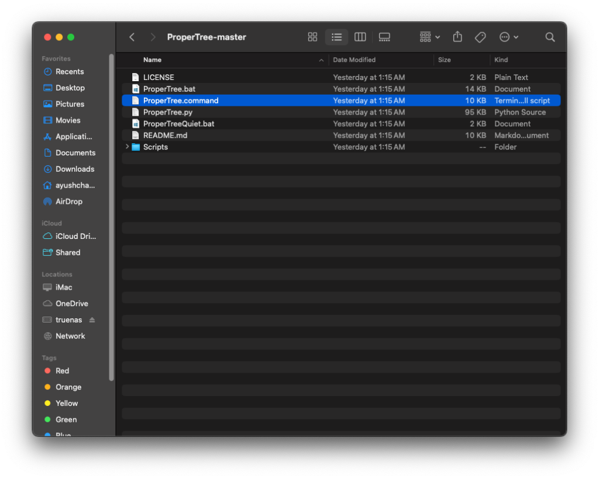Click the Search magnifier icon
The image size is (599, 479).
(x=550, y=37)
